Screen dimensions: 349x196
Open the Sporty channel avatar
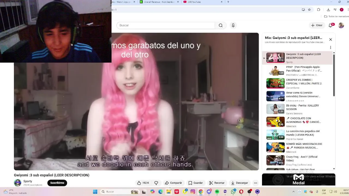click(17, 183)
